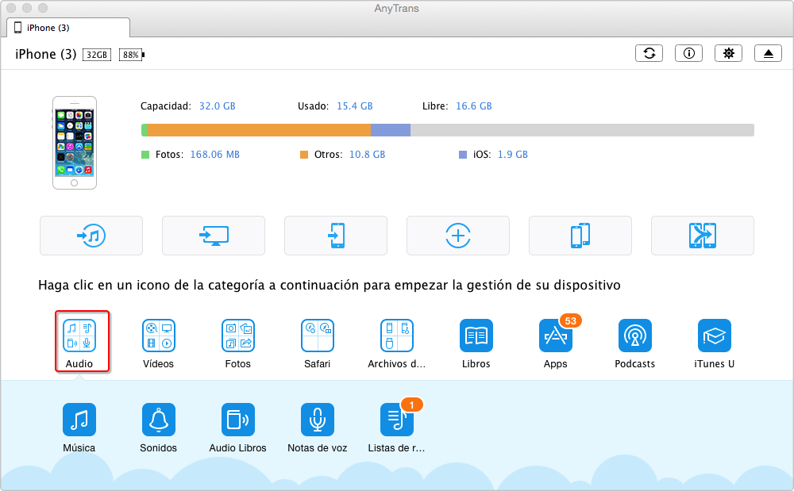Eject the iPhone with the eject button
794x491 pixels.
(768, 53)
